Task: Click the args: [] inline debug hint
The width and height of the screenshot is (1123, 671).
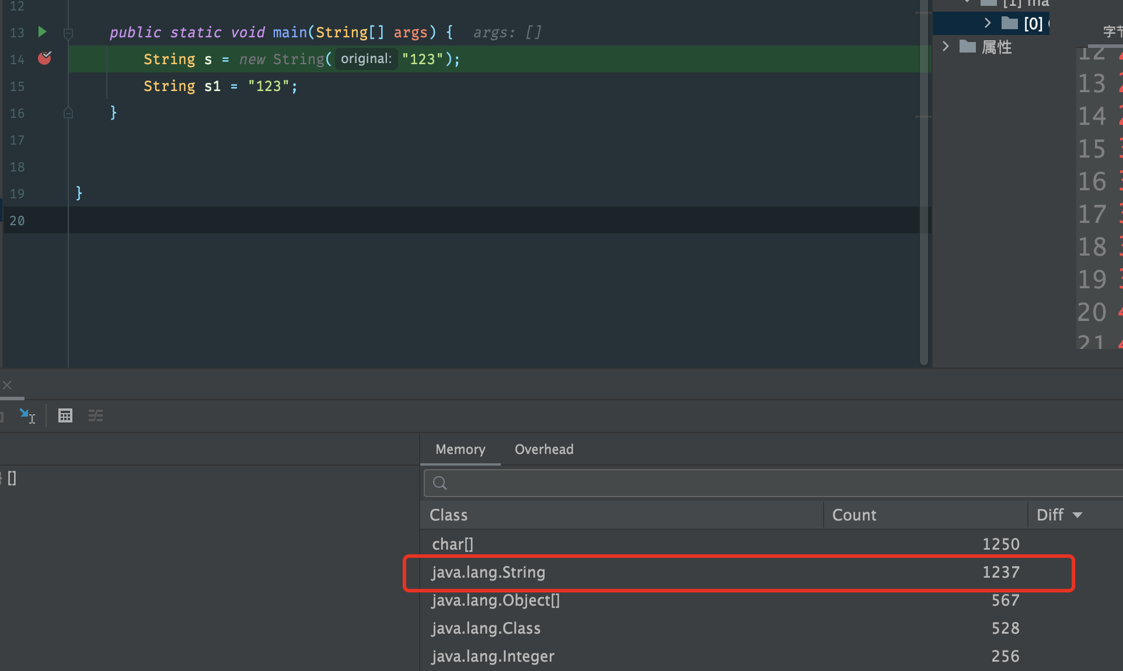Action: click(507, 33)
